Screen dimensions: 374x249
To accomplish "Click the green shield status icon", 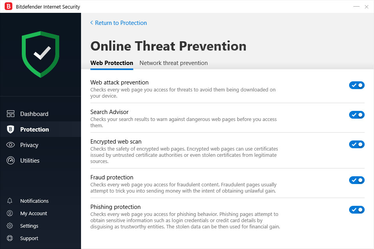I will pos(41,54).
